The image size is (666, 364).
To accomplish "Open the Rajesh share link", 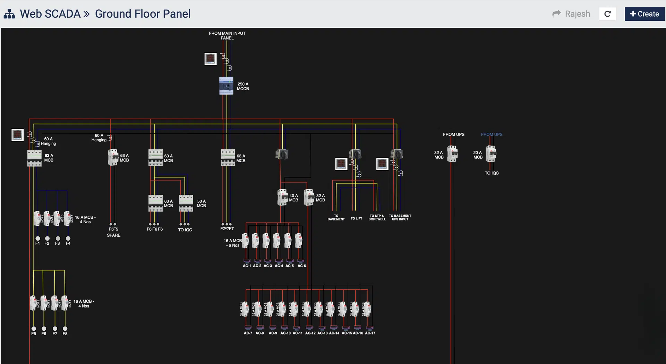I will 571,14.
